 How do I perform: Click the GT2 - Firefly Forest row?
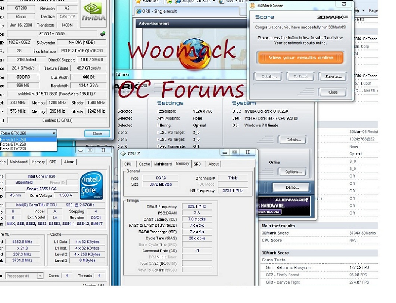(319, 275)
